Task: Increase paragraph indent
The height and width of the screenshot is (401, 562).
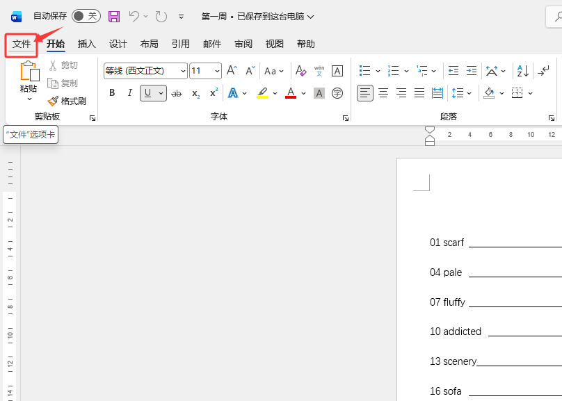Action: [x=472, y=71]
